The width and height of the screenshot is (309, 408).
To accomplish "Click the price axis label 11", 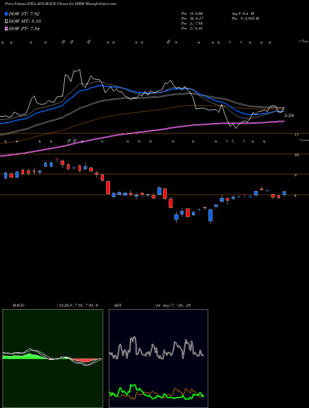I will pos(296,135).
